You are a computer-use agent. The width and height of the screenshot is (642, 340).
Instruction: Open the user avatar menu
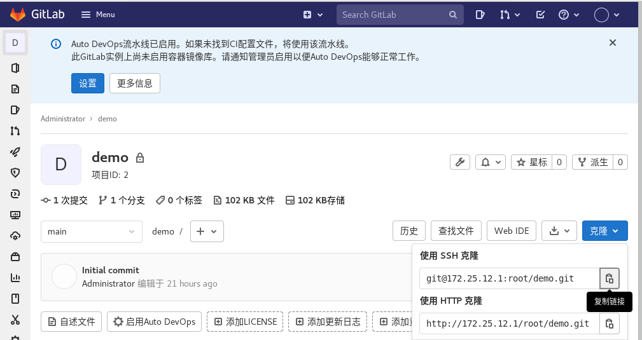click(x=607, y=15)
